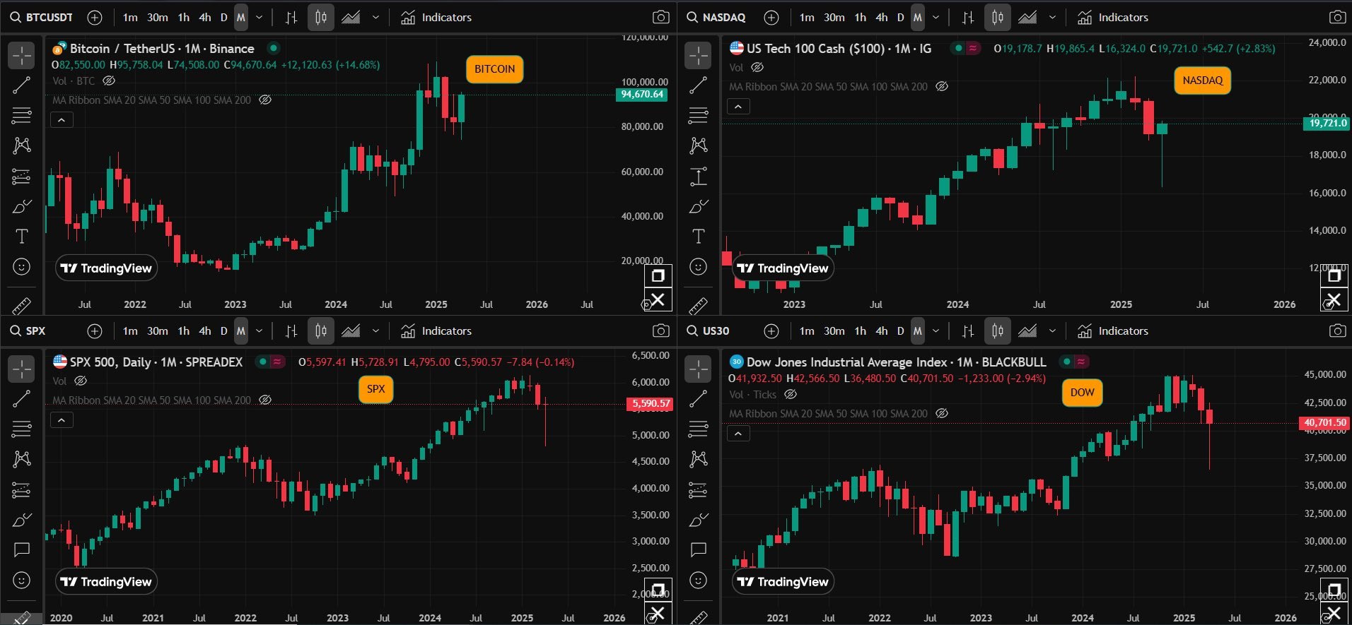The image size is (1352, 625).
Task: Toggle Vol visibility in US Tech 100 chart
Action: pyautogui.click(x=757, y=68)
